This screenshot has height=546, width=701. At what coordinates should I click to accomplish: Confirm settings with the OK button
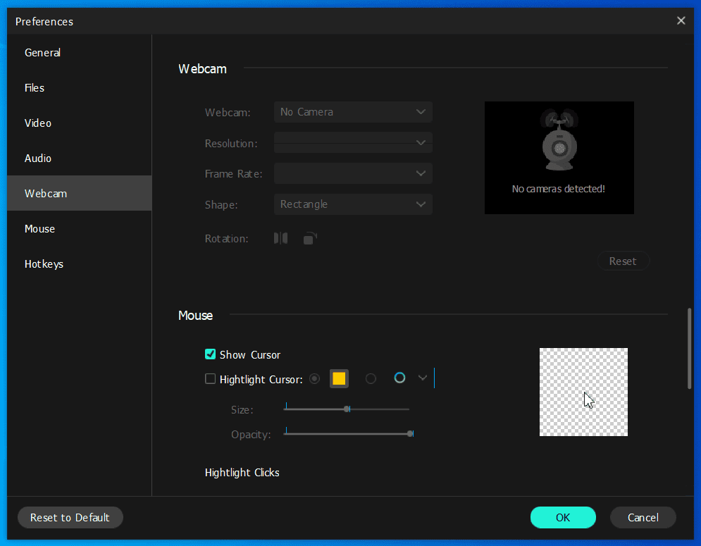click(563, 517)
